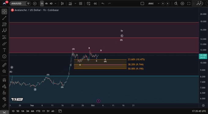The height and width of the screenshot is (114, 208).
Task: Open indicator templates grid
Action: point(81,4)
